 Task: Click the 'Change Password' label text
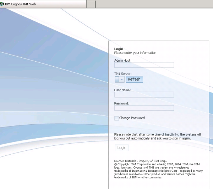click(132, 118)
